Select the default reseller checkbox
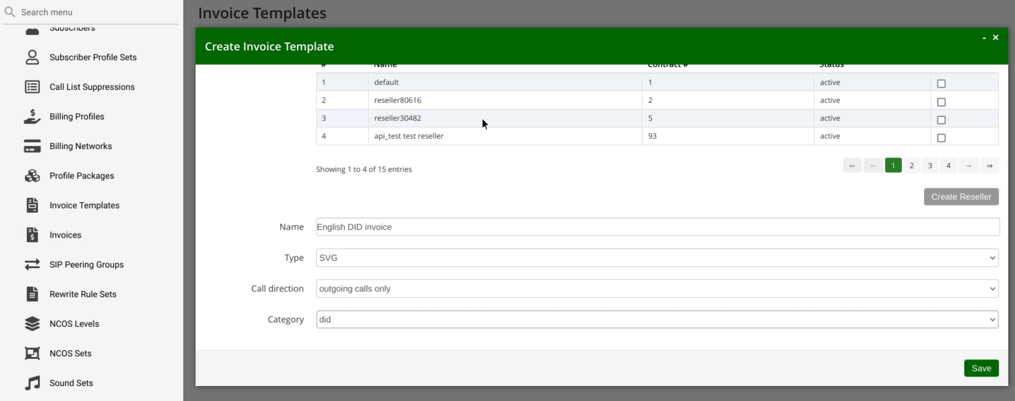 click(941, 83)
